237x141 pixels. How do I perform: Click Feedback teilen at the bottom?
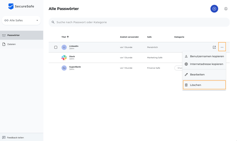click(13, 138)
